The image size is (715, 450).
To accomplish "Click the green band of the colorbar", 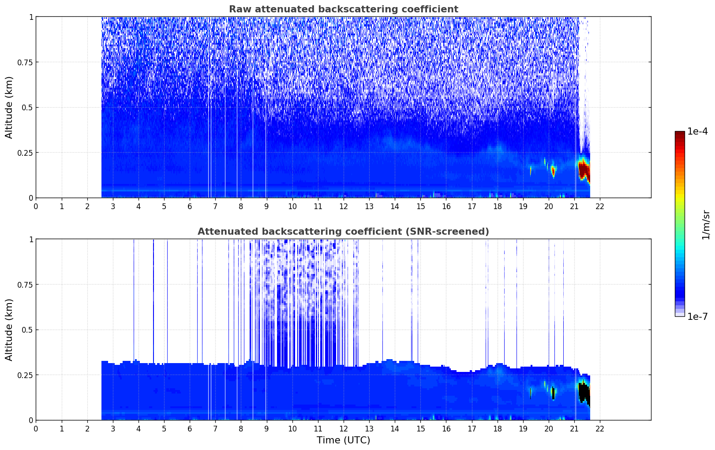I will pos(680,223).
